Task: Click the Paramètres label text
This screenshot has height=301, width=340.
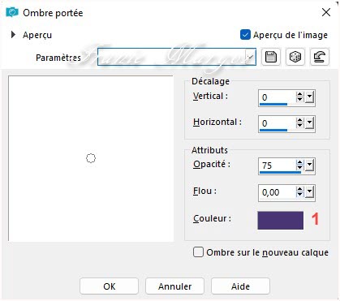Action: coord(58,58)
